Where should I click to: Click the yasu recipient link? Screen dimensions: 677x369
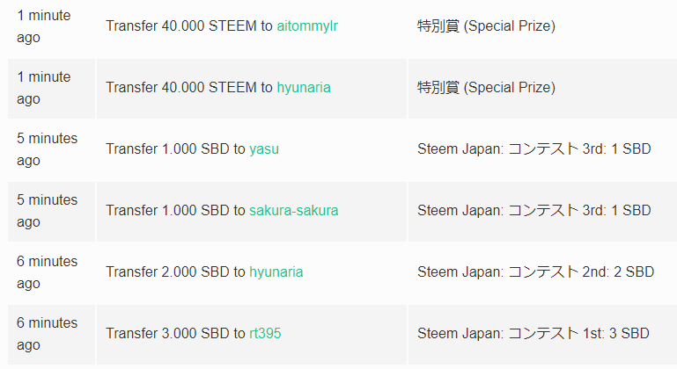click(x=264, y=149)
